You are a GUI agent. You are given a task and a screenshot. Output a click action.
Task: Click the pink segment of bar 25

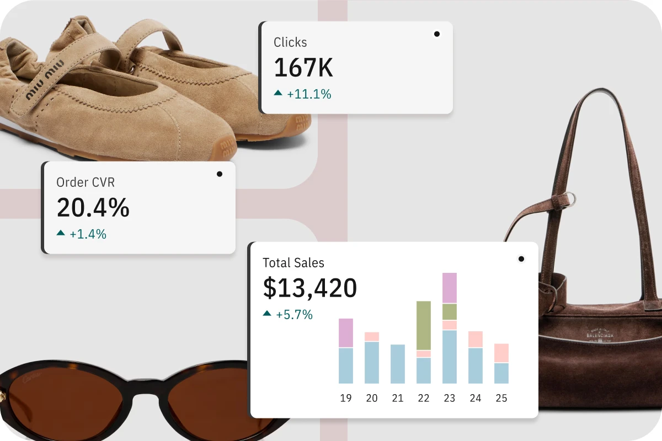(501, 353)
